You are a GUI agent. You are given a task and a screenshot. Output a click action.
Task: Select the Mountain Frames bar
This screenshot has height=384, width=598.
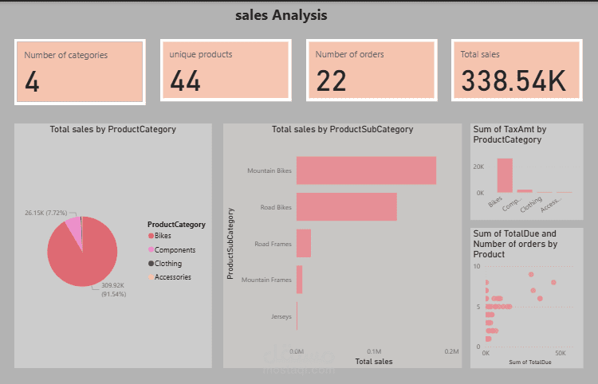click(299, 280)
